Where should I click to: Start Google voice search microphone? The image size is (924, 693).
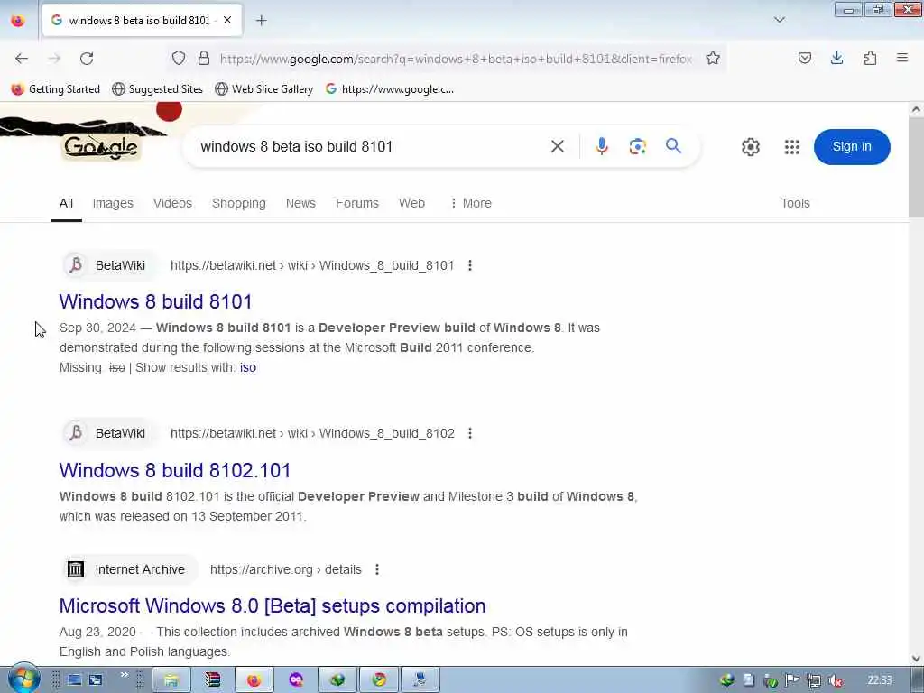[x=601, y=146]
